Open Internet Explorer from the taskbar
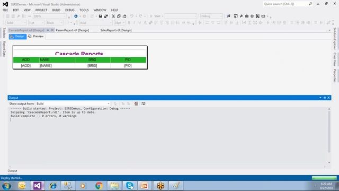This screenshot has width=339, height=191. (x=53, y=186)
